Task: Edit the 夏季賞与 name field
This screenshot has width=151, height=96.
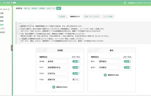Action: (x=109, y=62)
